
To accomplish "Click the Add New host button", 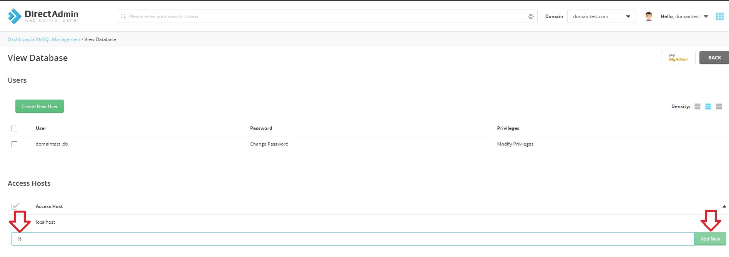I will [x=710, y=239].
